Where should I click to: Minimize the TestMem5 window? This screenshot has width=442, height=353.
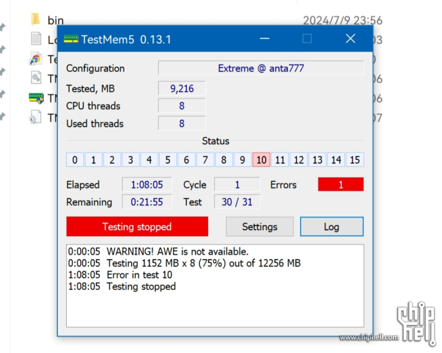pyautogui.click(x=264, y=39)
